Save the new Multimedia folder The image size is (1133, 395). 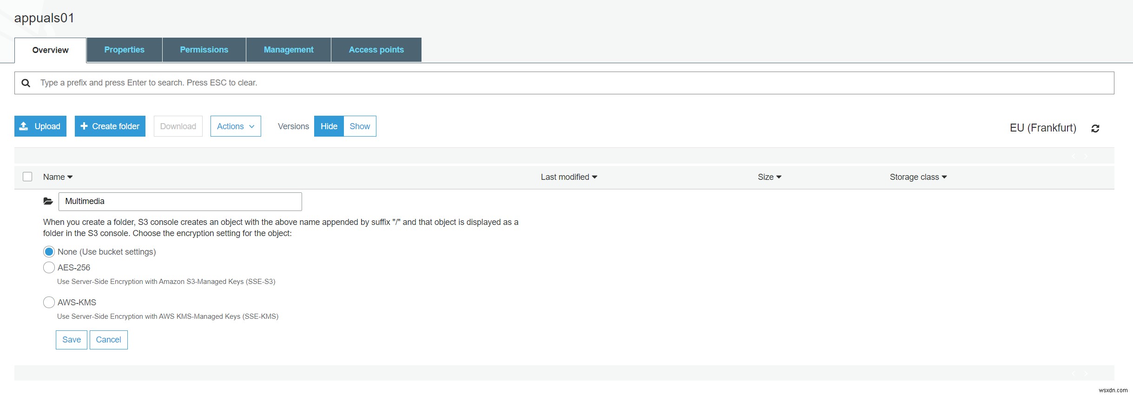[x=72, y=340]
